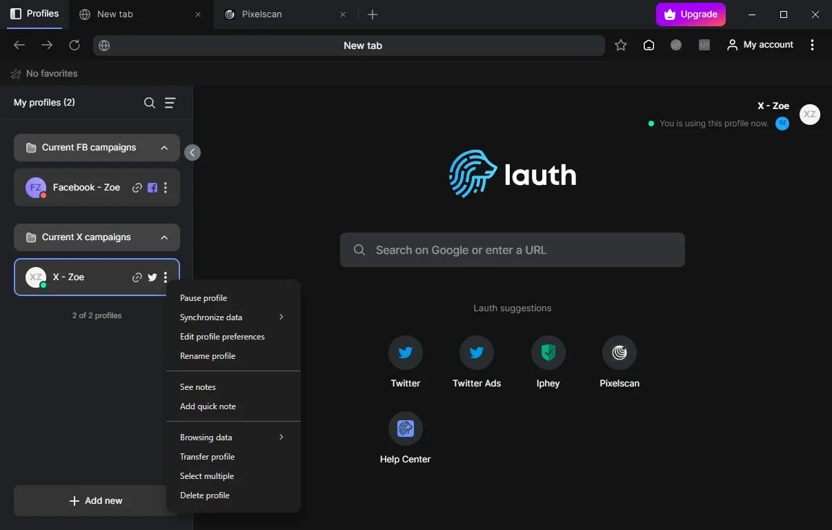
Task: Click link icon on X - Zoe
Action: [x=137, y=277]
